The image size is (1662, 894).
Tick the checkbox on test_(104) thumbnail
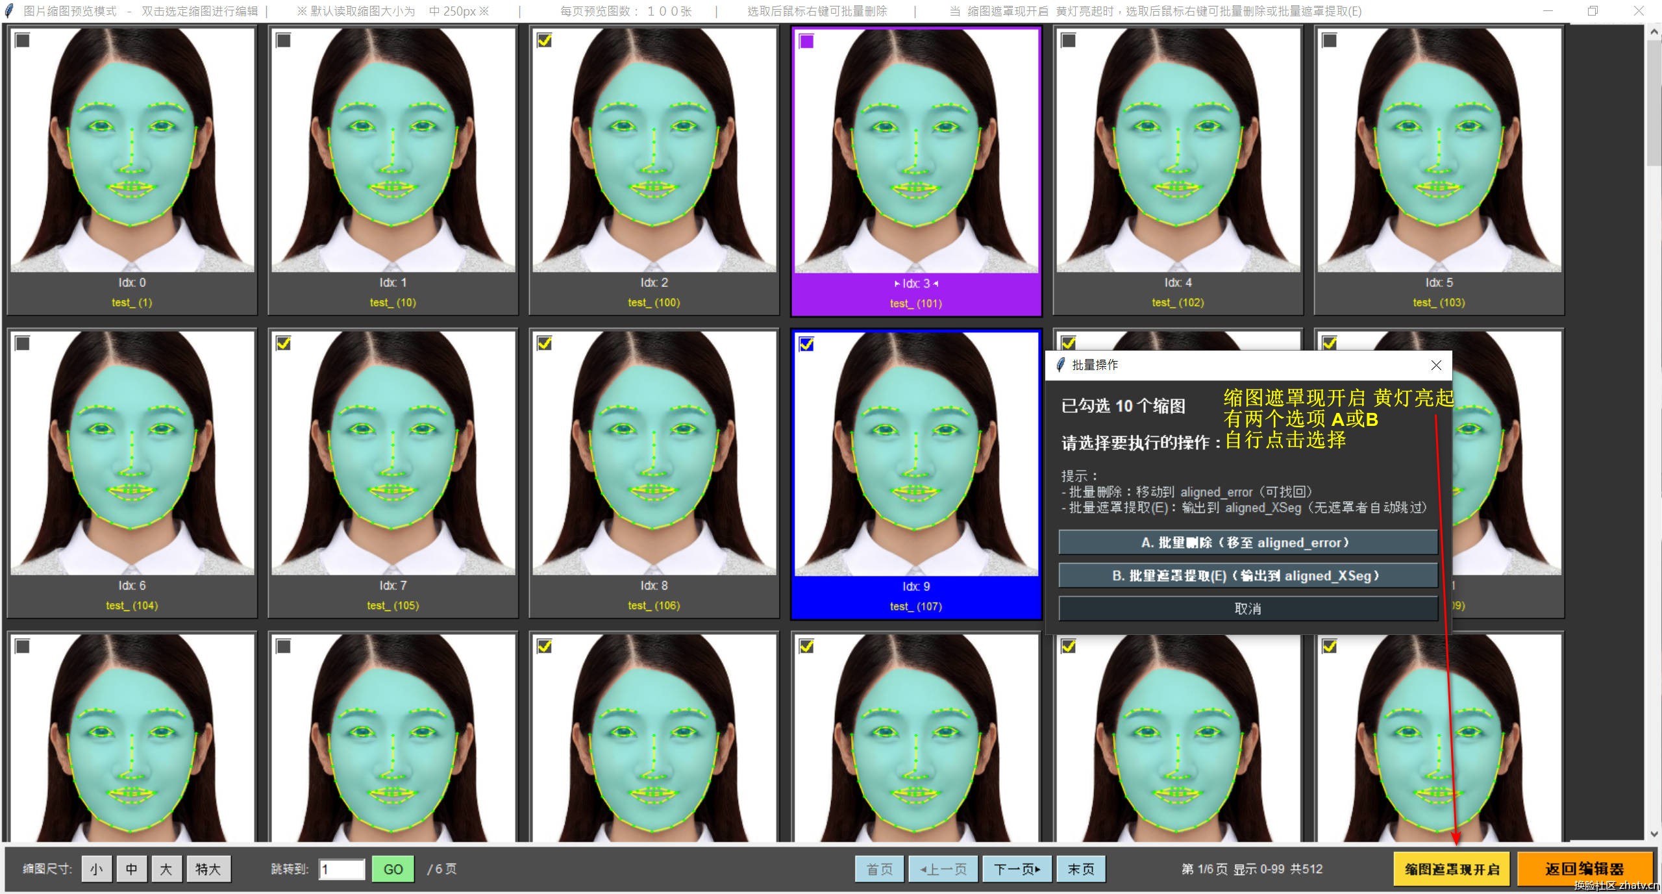click(x=23, y=343)
